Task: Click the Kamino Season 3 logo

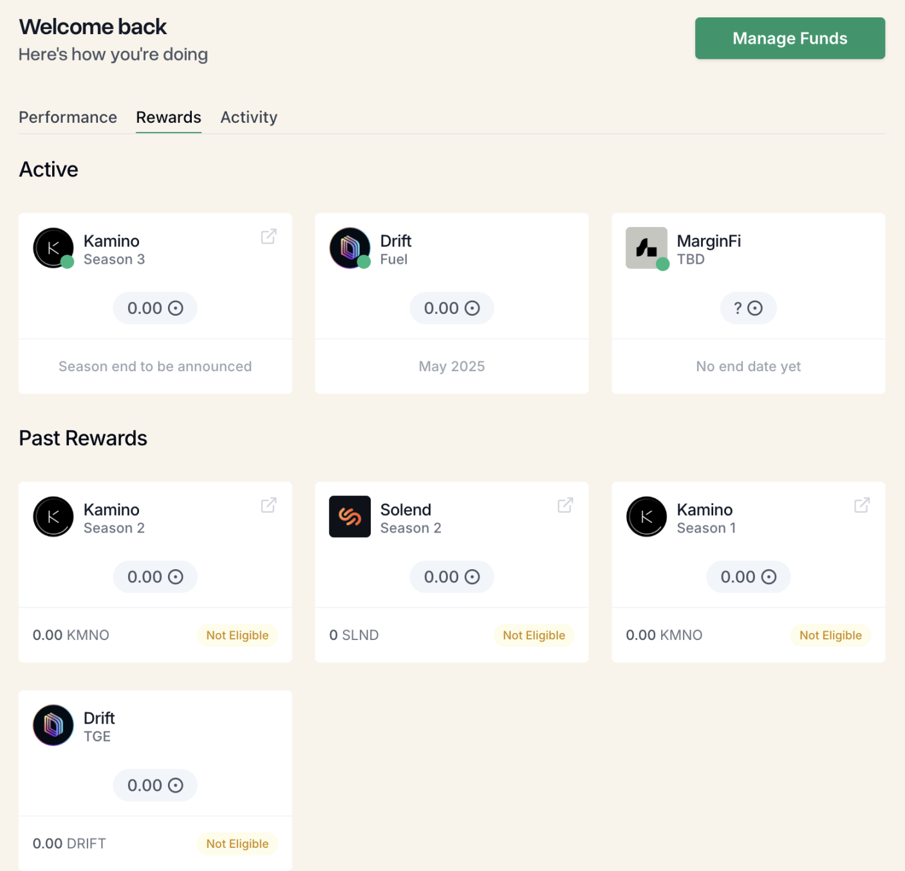Action: [x=53, y=248]
